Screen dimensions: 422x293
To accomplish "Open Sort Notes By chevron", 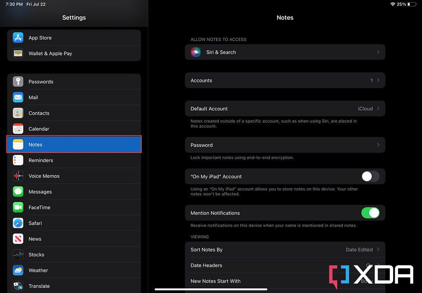I will [378, 249].
